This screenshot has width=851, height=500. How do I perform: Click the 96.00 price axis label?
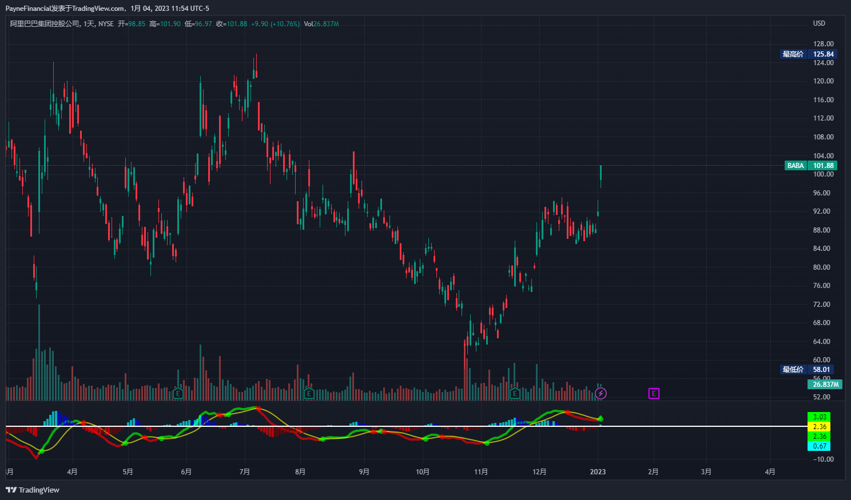tap(824, 193)
